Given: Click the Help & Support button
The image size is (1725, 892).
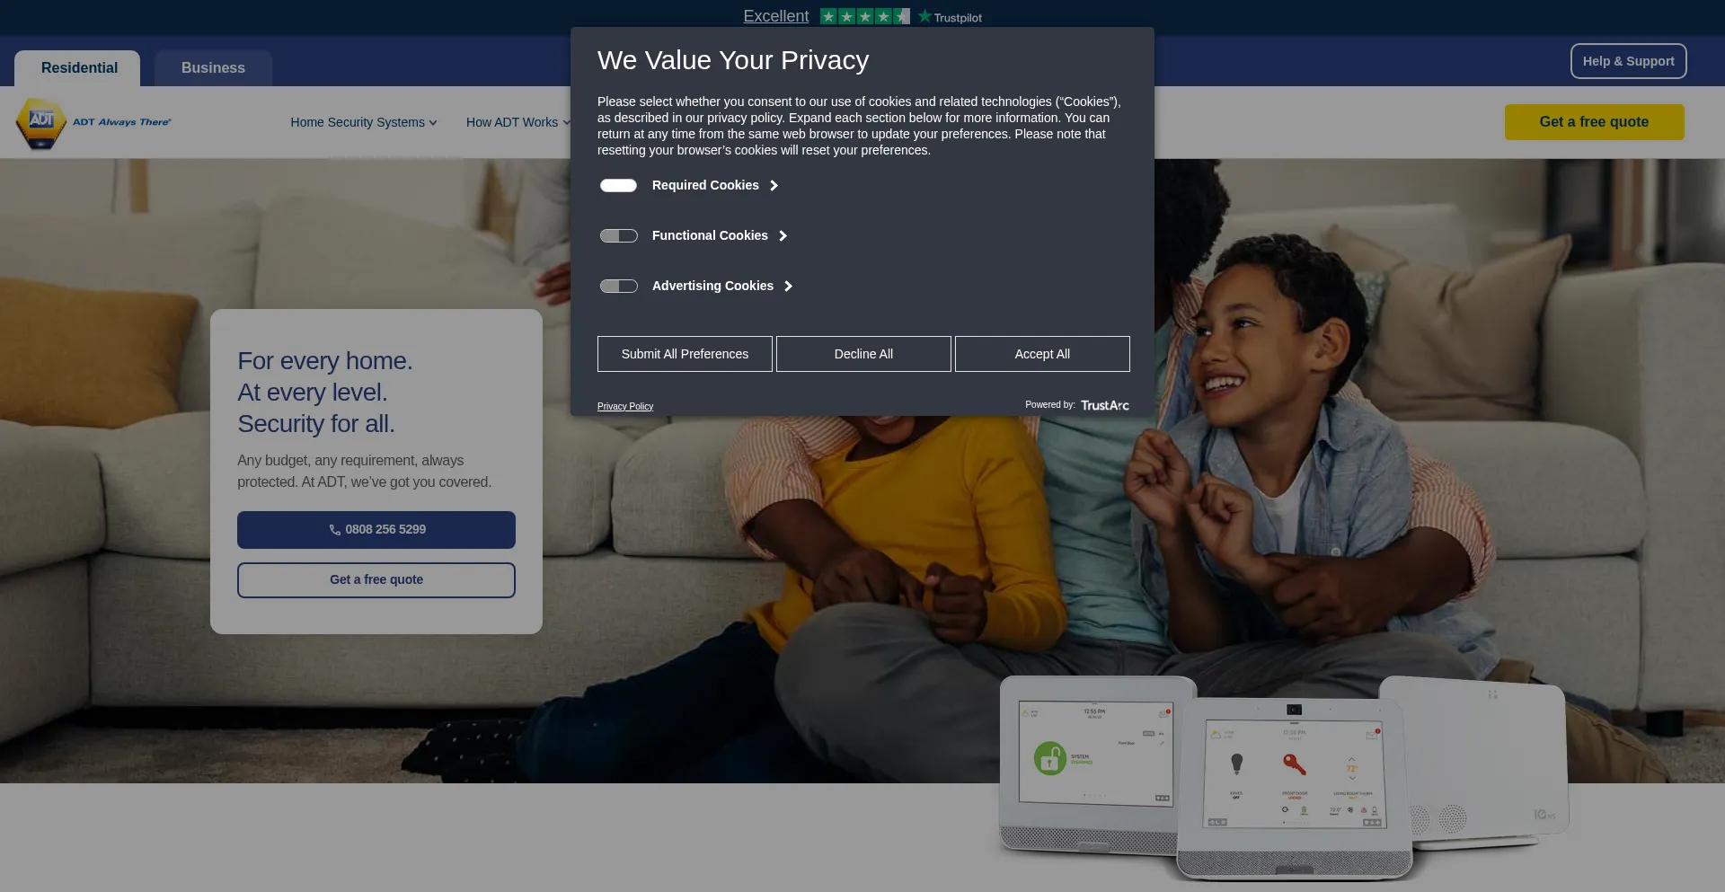Looking at the screenshot, I should [x=1628, y=61].
